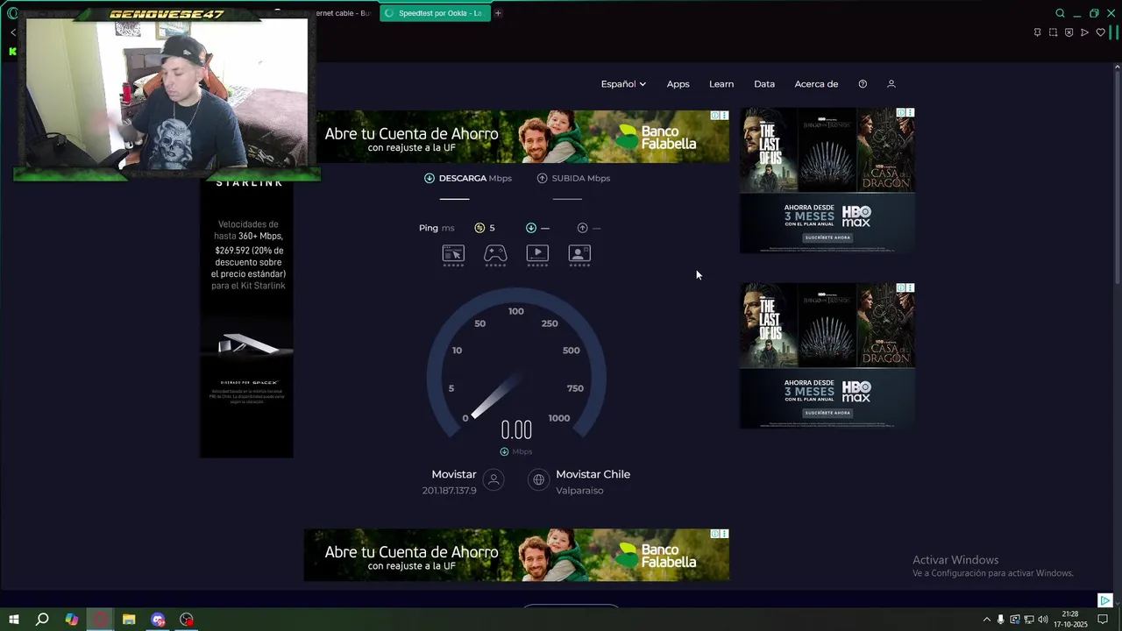Viewport: 1122px width, 631px height.
Task: Open Windows taskbar search
Action: point(42,620)
